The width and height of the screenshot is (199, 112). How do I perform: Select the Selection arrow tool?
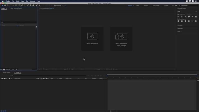click(x=2, y=6)
